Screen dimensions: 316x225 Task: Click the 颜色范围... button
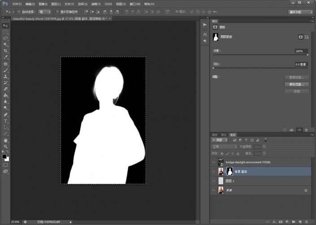[296, 84]
